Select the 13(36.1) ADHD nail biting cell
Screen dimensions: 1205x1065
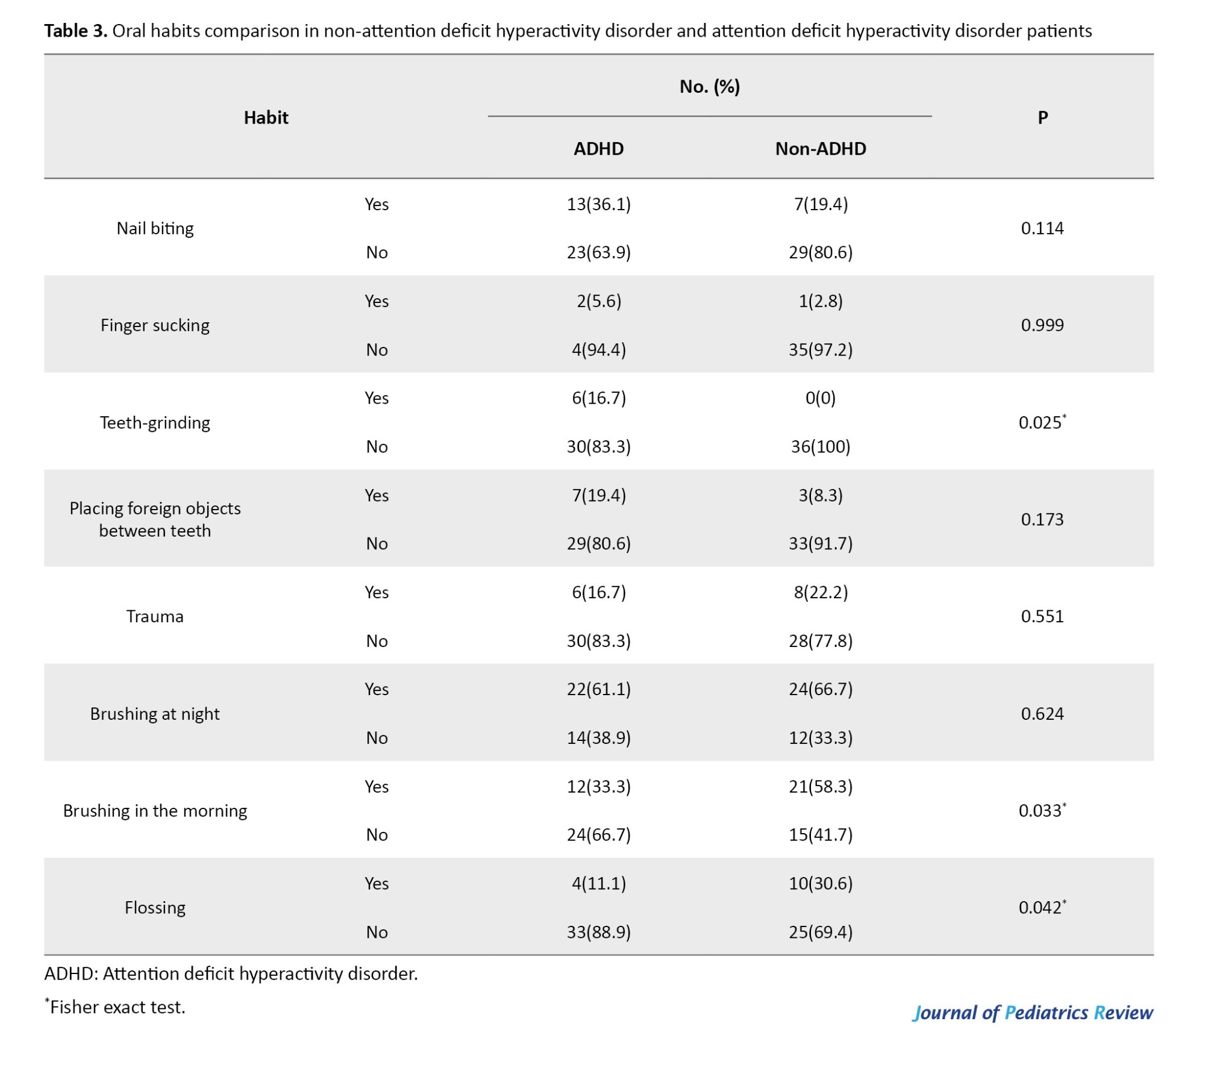598,204
